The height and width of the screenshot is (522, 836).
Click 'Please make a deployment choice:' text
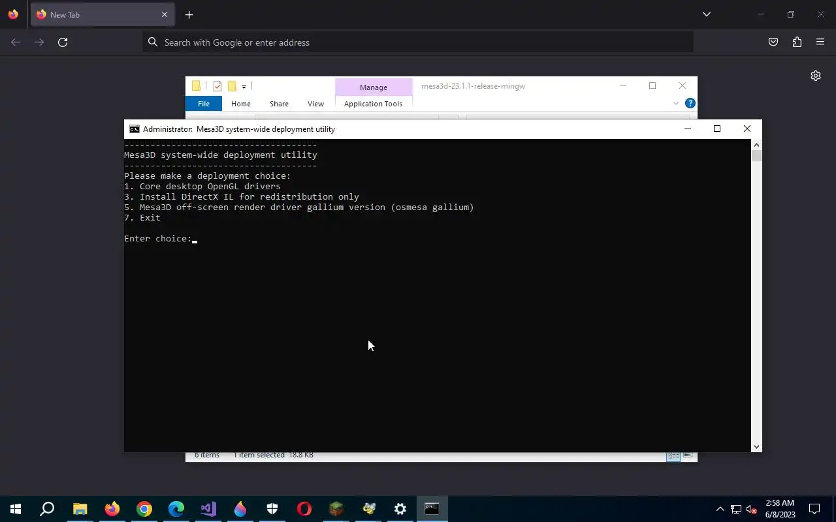(208, 176)
